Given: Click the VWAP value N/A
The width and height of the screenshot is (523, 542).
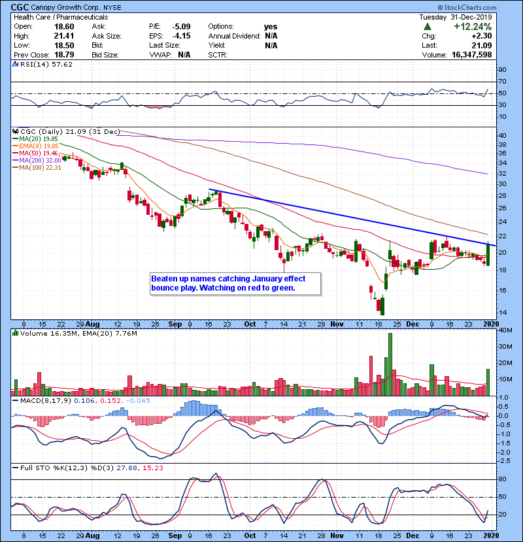Looking at the screenshot, I should (184, 55).
